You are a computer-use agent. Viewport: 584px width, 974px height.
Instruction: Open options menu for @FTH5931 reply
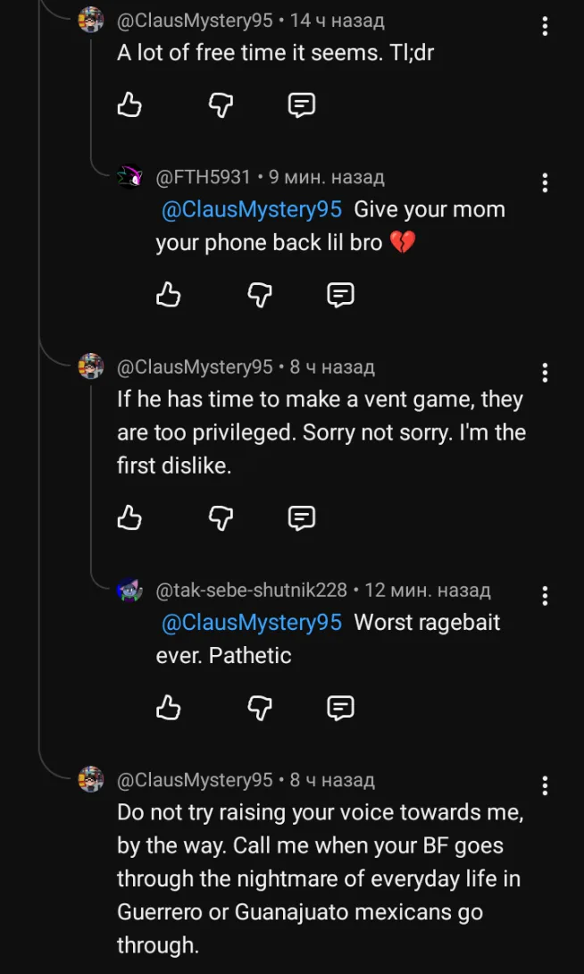[545, 183]
